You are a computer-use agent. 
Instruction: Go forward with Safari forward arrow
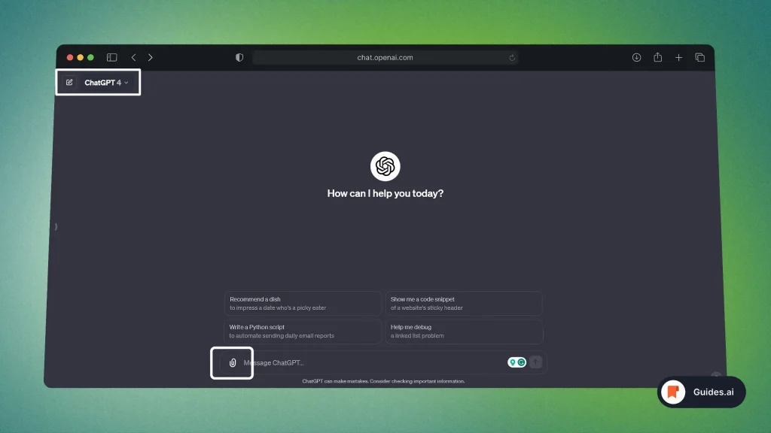[151, 57]
